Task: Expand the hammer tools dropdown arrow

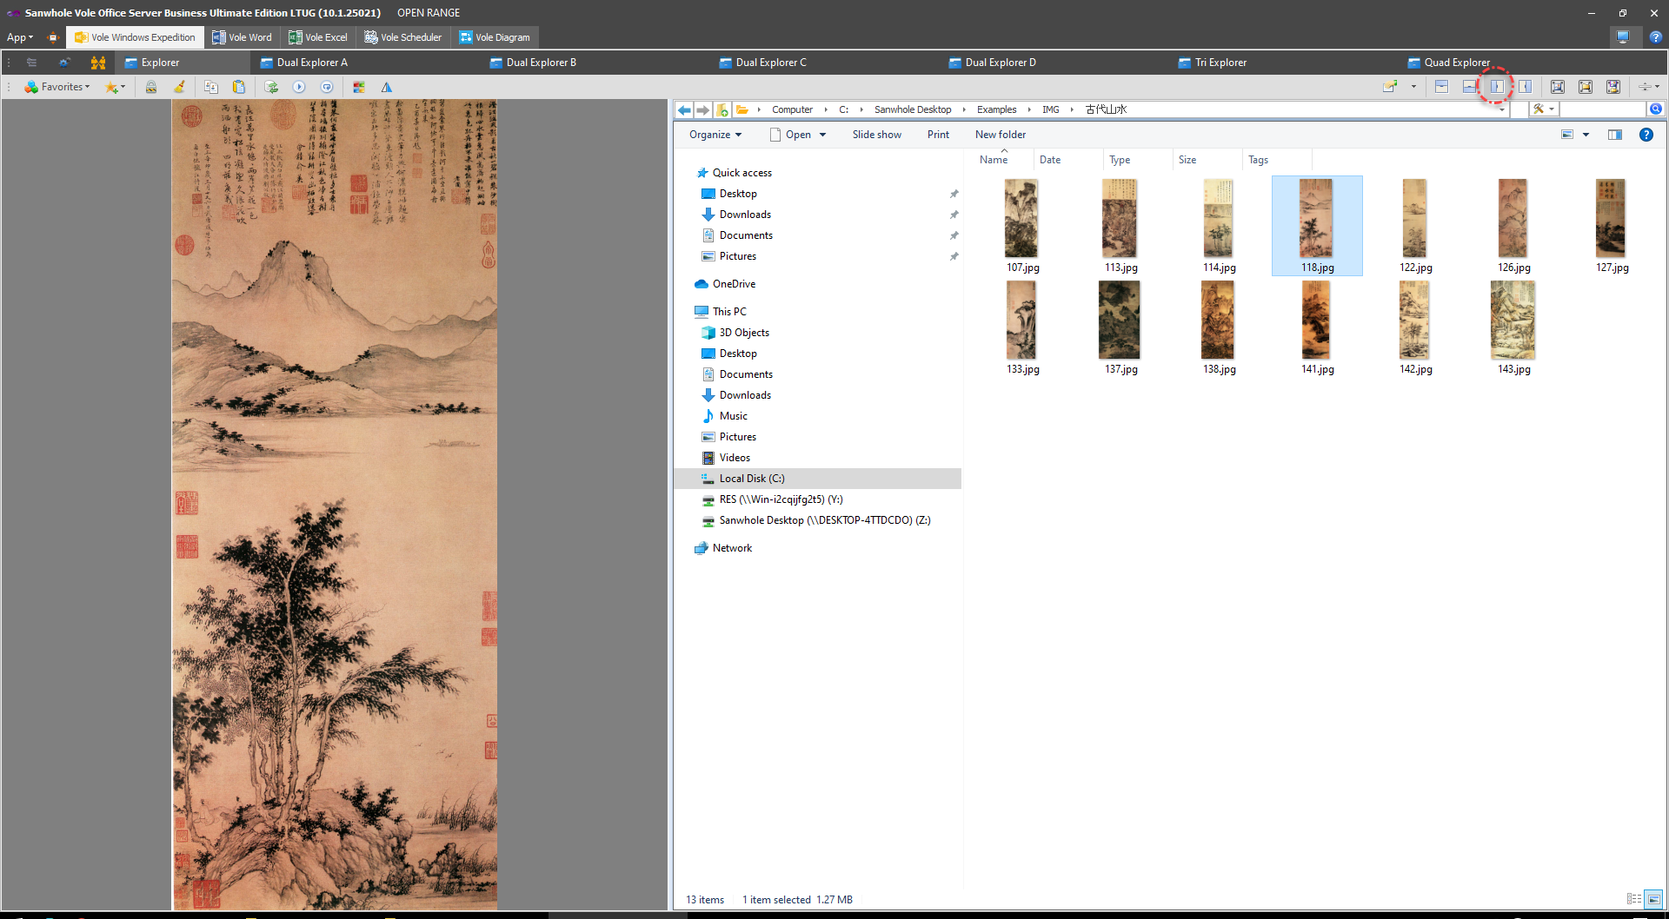Action: pyautogui.click(x=1552, y=109)
